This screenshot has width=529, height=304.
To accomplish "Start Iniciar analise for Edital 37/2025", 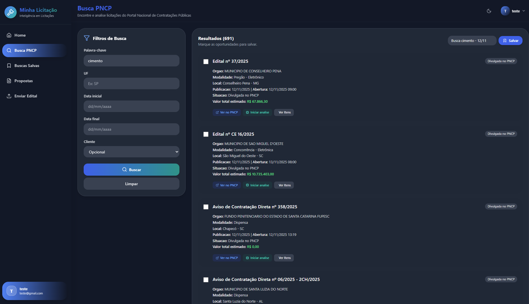I will (x=257, y=112).
